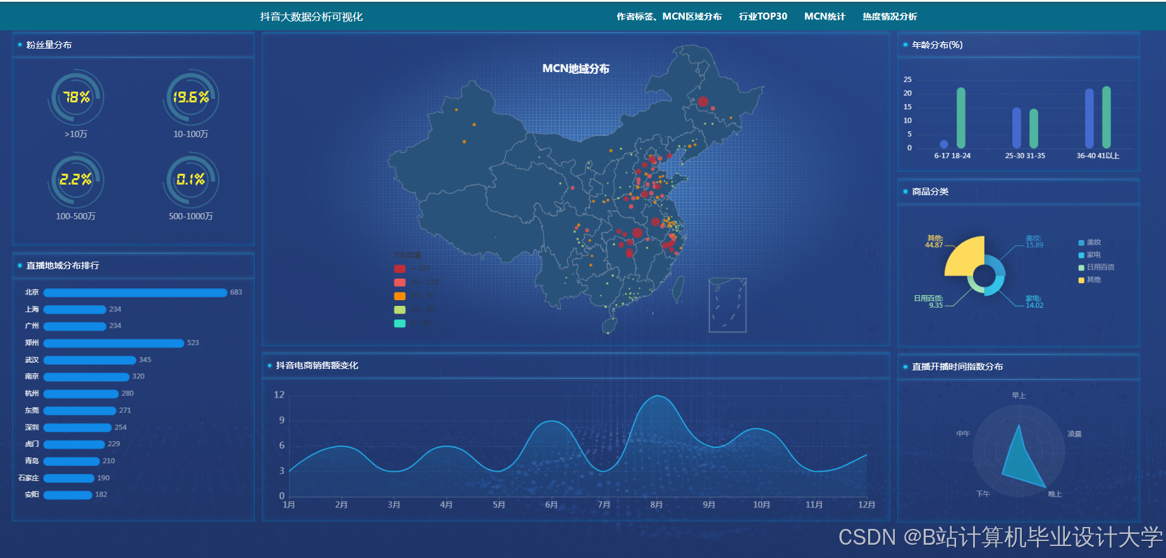Select the cyan 家电 donut segment
Screen dimensions: 1166x558
[x=995, y=288]
